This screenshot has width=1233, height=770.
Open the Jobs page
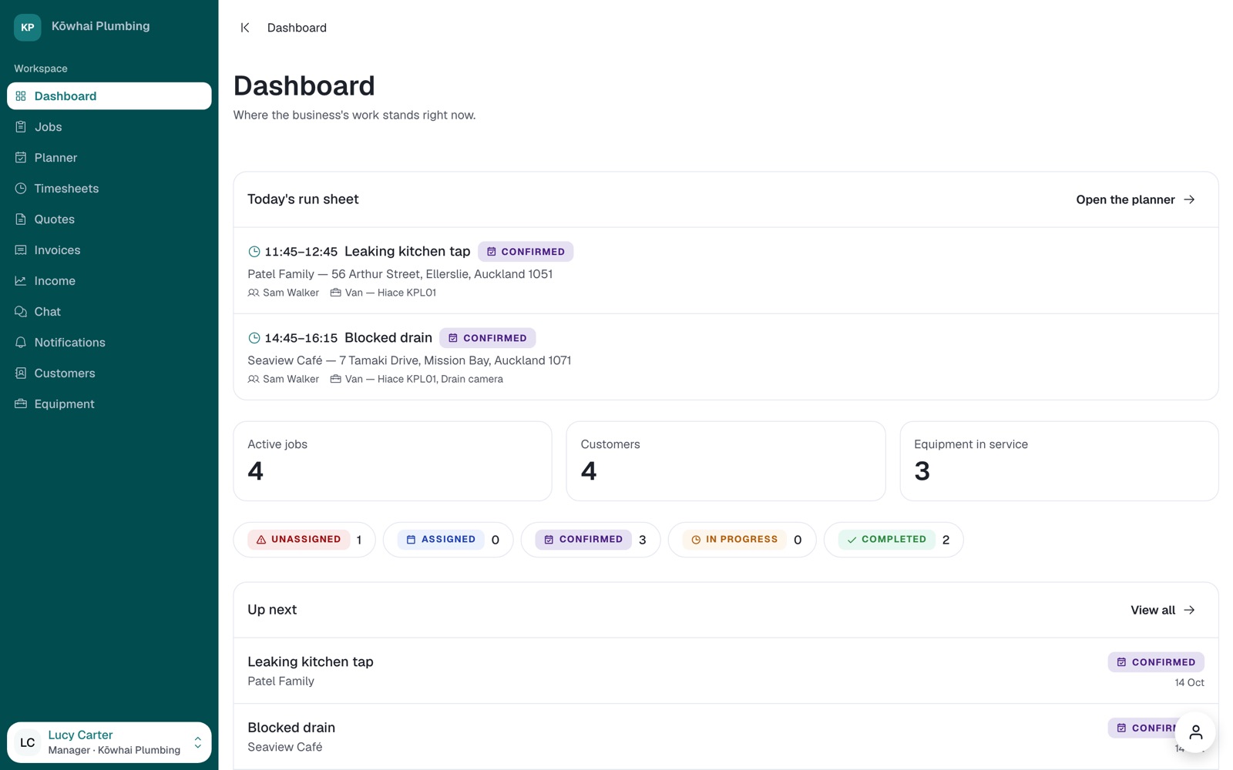click(109, 127)
